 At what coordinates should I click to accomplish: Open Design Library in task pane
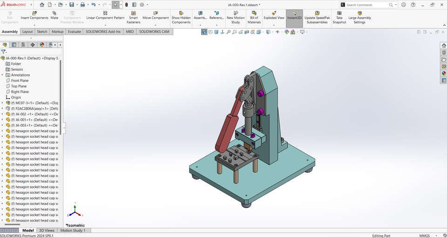pos(444,53)
